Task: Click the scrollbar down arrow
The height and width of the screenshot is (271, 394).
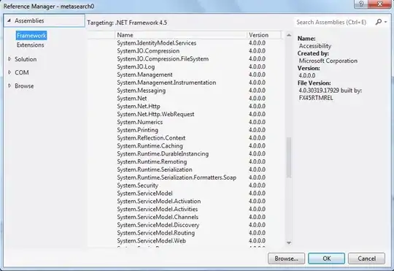Action: [x=289, y=243]
